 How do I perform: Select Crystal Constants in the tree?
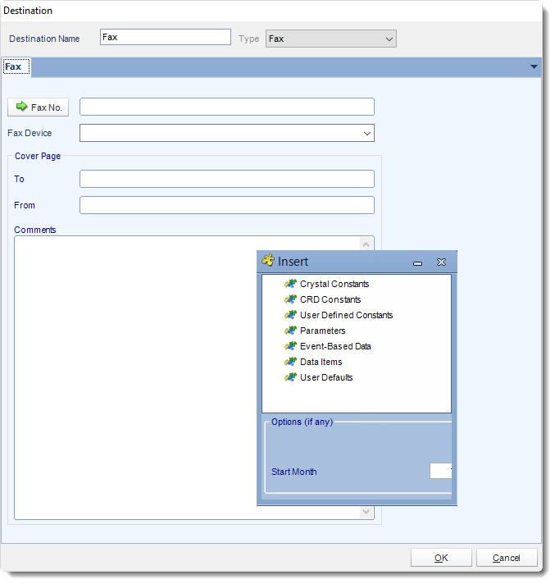pos(334,284)
